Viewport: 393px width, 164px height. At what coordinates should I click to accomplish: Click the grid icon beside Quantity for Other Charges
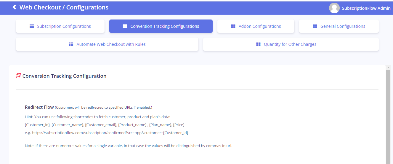click(258, 44)
